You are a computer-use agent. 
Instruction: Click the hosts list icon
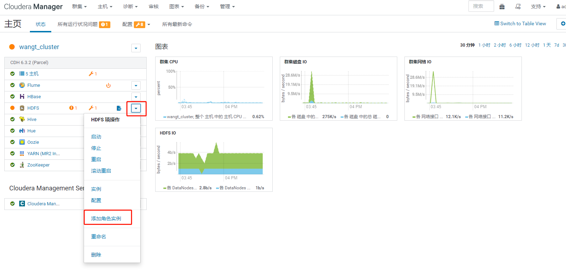point(22,74)
